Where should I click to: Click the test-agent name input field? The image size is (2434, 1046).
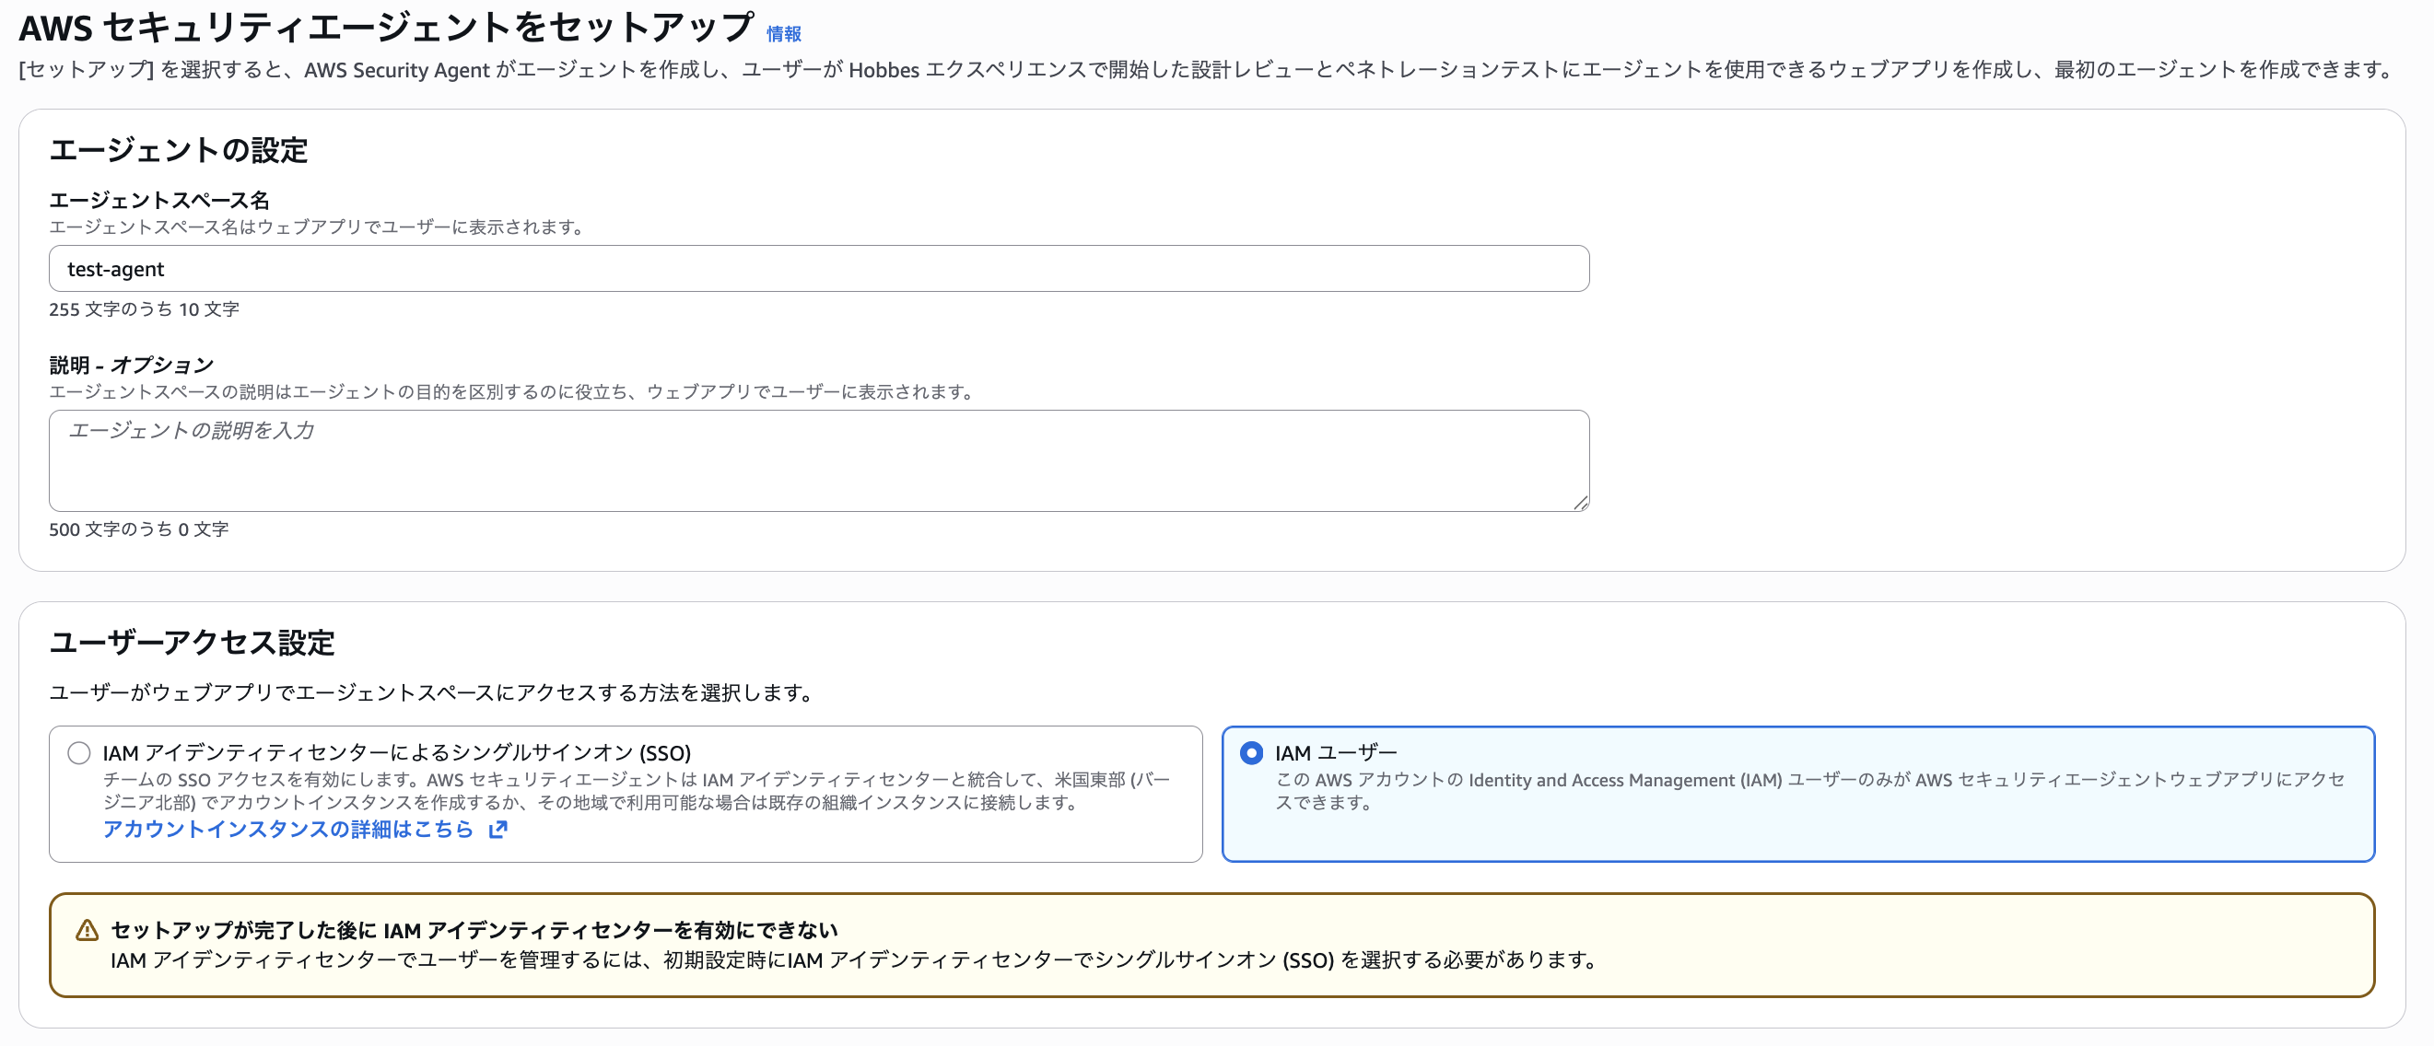(x=818, y=269)
